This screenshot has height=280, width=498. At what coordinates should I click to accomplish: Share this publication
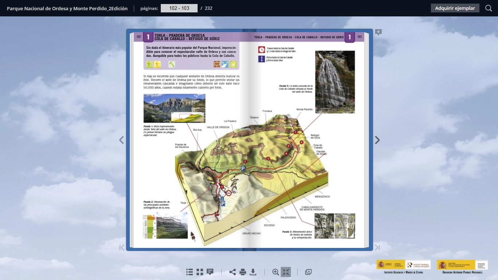click(x=232, y=272)
